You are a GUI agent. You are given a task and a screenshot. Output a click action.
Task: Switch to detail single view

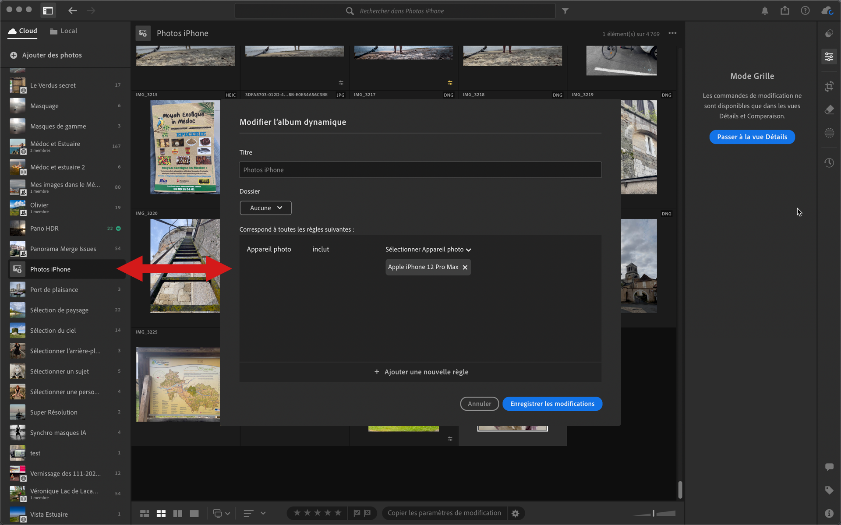194,513
